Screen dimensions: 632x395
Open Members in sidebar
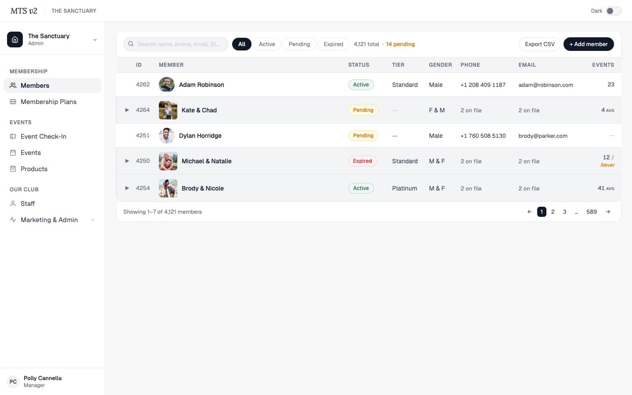52,86
